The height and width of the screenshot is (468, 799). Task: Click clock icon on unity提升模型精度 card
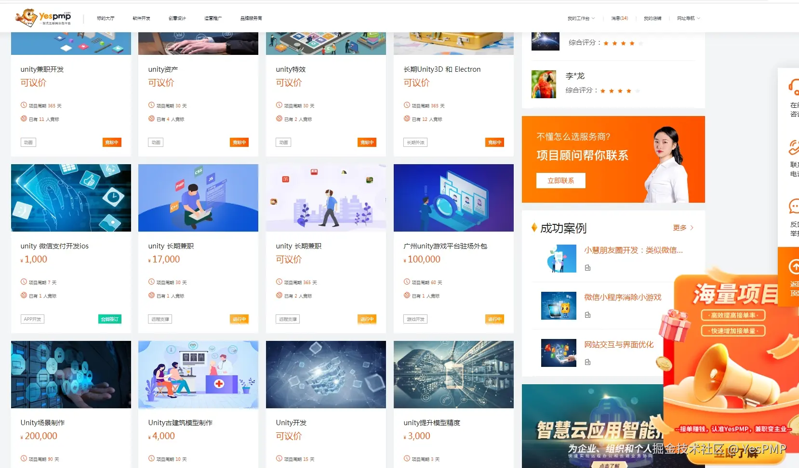pos(407,458)
